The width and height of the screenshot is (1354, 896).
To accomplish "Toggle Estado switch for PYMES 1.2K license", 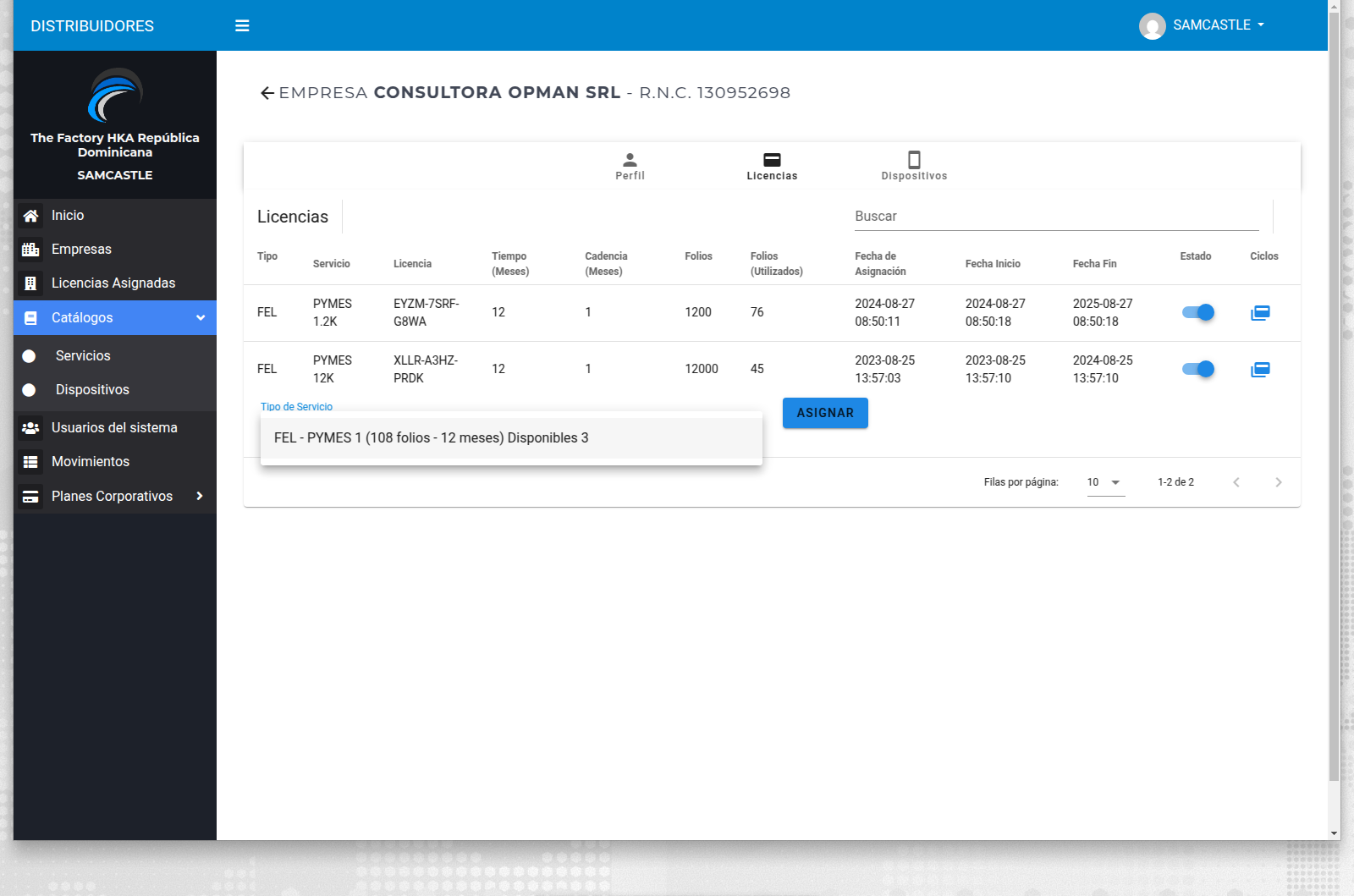I will (x=1197, y=312).
